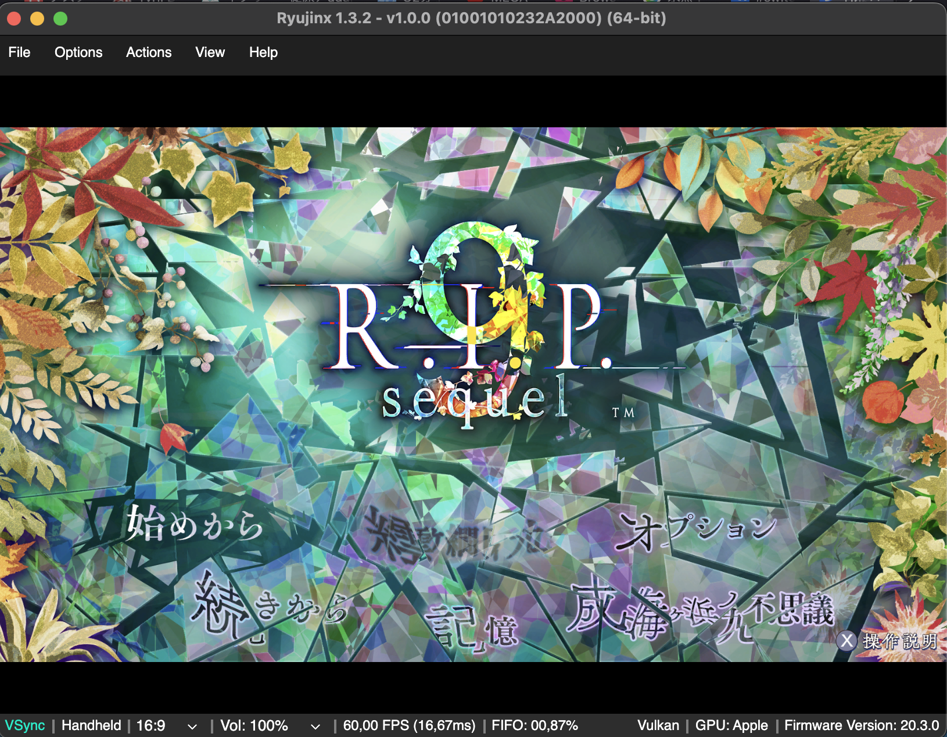The height and width of the screenshot is (737, 947).
Task: Open the Actions menu
Action: pyautogui.click(x=149, y=52)
